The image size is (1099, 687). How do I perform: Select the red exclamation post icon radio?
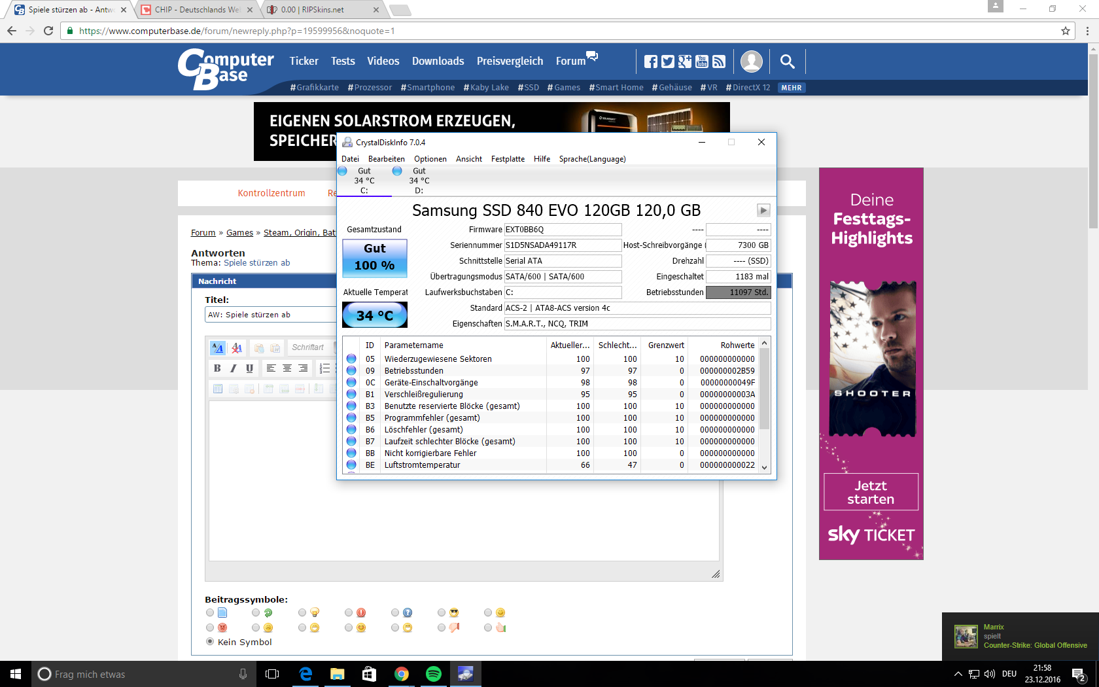click(349, 612)
